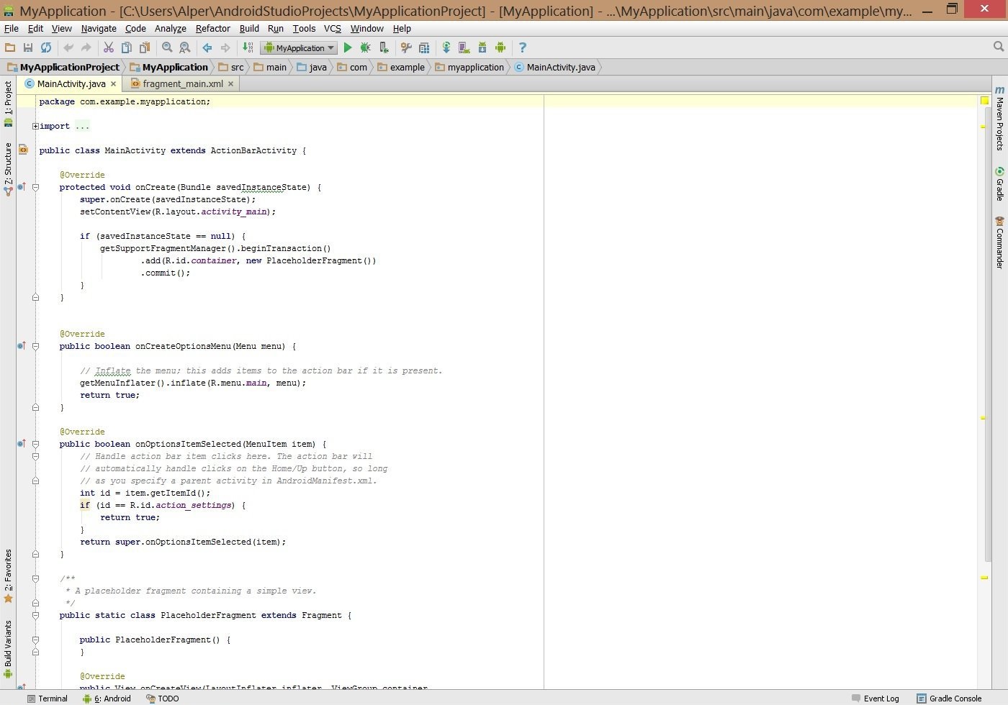Collapse the 'Handle action bar item' comment block
The image size is (1008, 705).
[x=35, y=456]
